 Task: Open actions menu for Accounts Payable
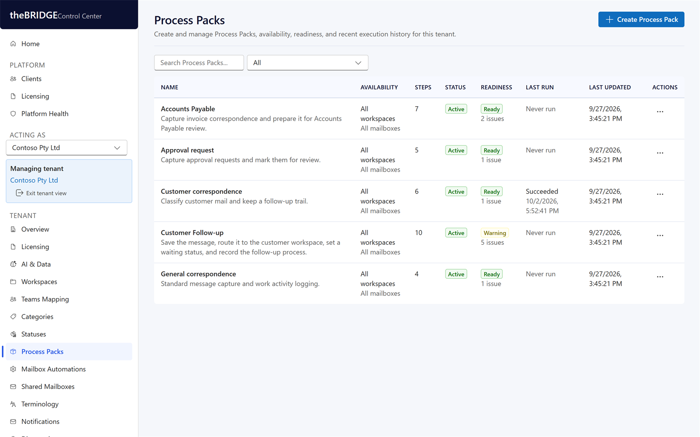[660, 111]
